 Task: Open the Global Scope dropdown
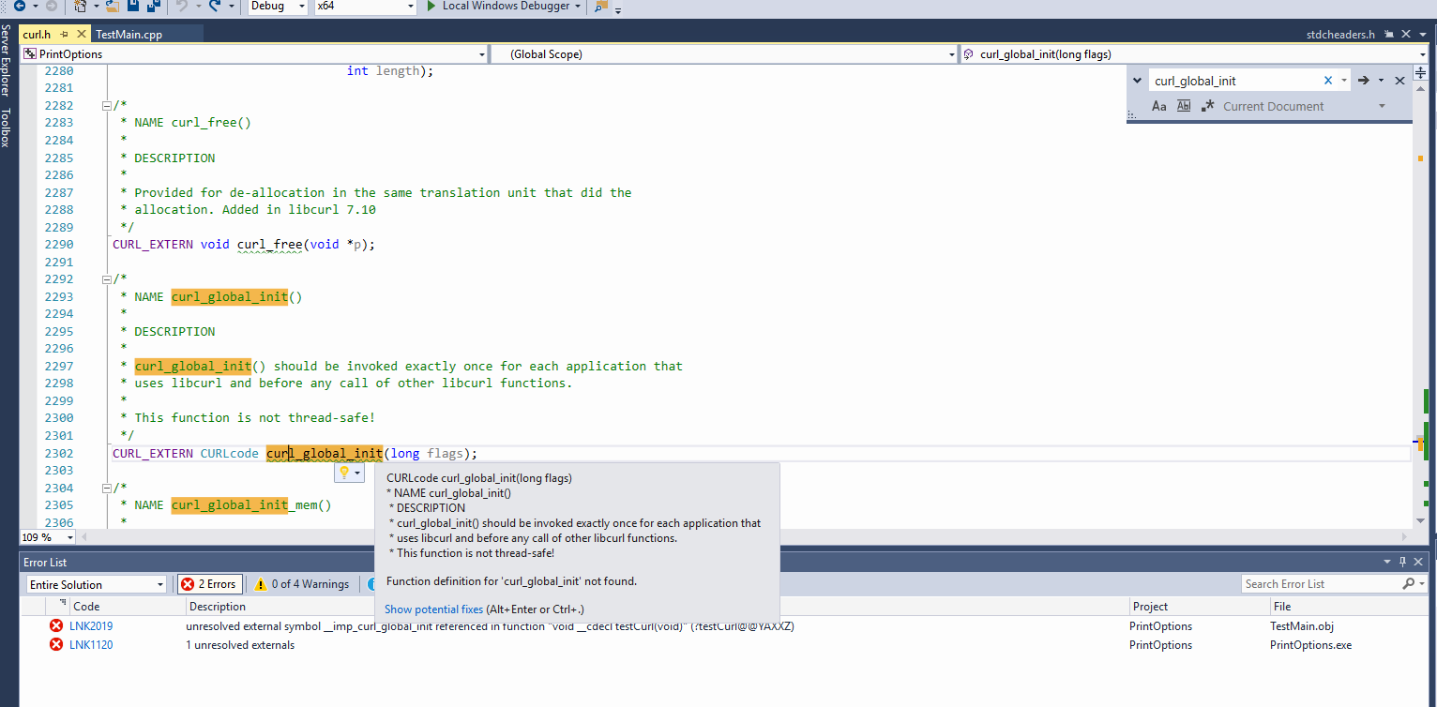coord(724,54)
